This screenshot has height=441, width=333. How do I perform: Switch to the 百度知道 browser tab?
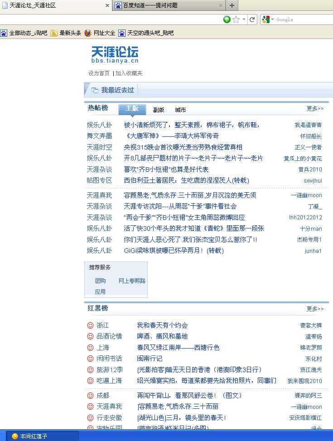[169, 5]
